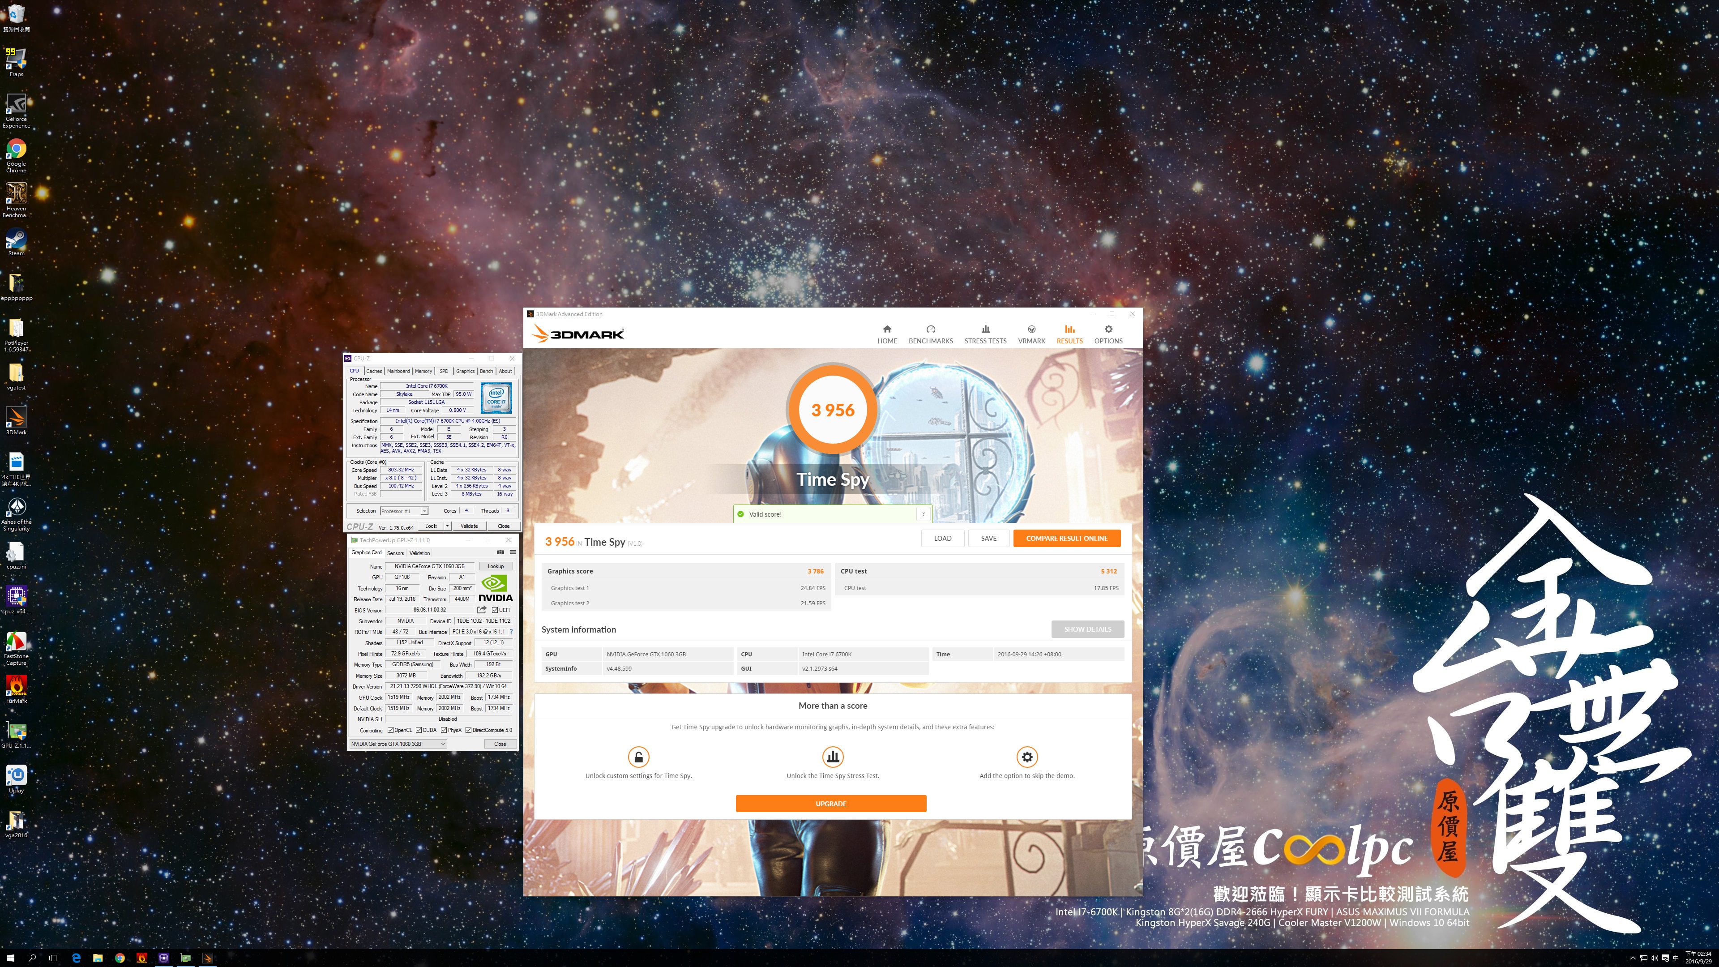Open Action Center notification icon
Viewport: 1719px width, 967px height.
coord(1665,958)
